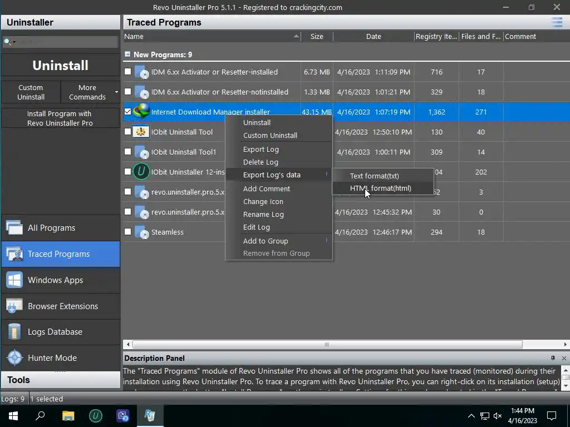Choose Edit Log menu item
570x427 pixels.
coord(279,227)
